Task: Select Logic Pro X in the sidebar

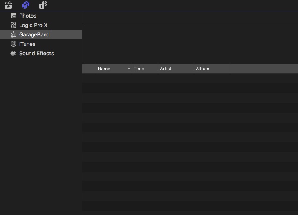Action: pos(41,25)
